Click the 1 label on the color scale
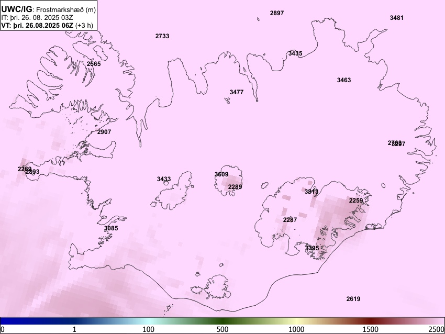This screenshot has height=334, width=445. (x=74, y=329)
